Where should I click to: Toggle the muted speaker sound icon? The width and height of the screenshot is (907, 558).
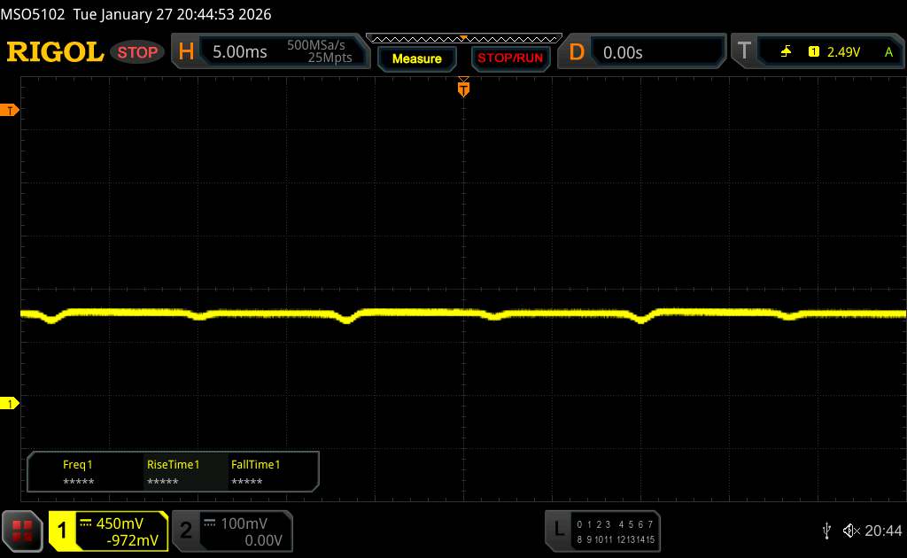851,531
